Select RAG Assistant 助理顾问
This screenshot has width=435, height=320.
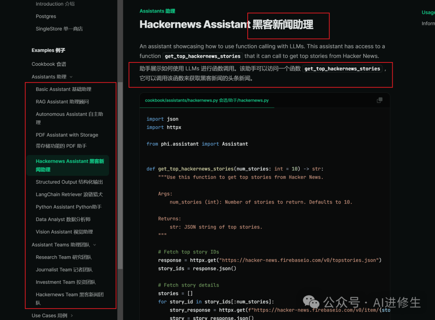click(62, 102)
